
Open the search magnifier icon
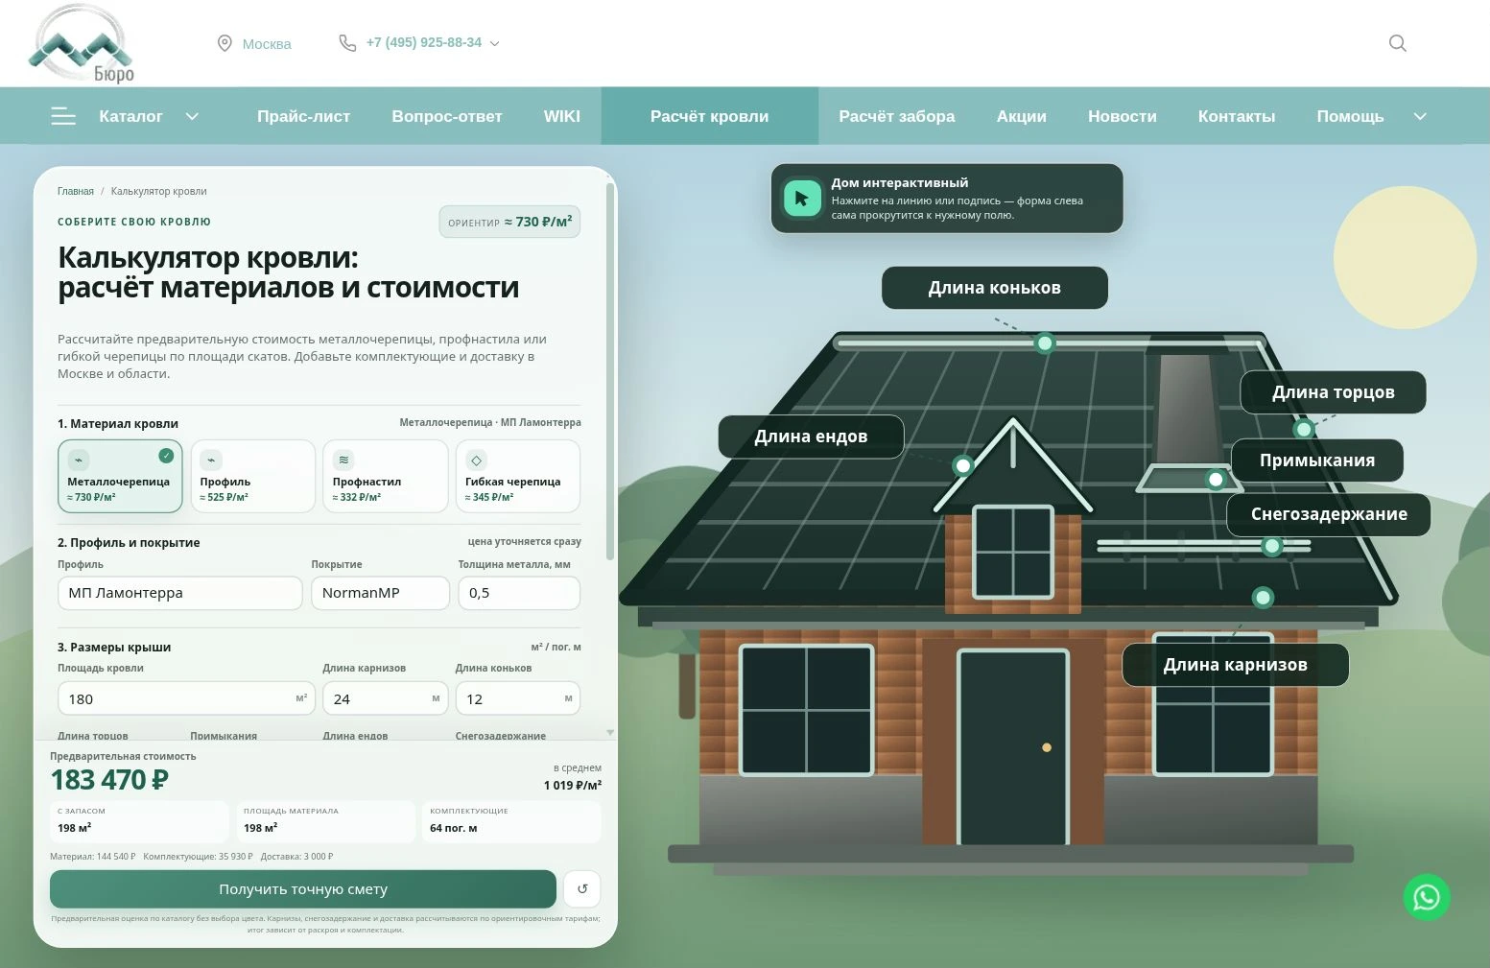(x=1398, y=43)
